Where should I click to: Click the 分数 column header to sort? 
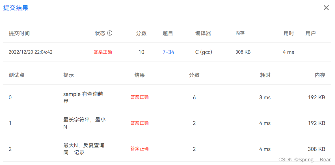(x=141, y=33)
